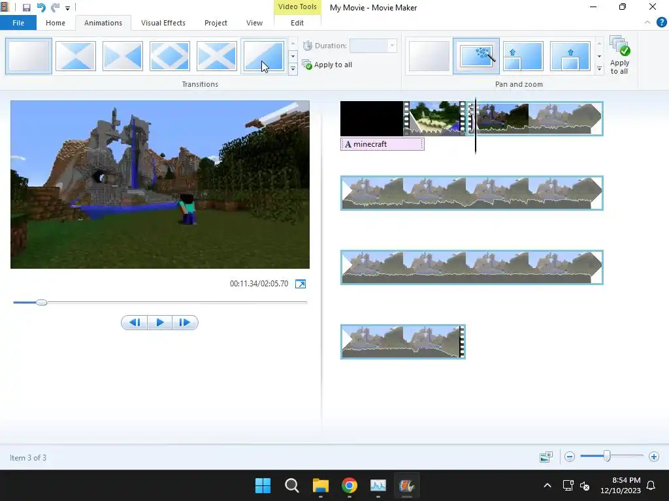Apply the diagonal wipe transition

[x=264, y=56]
